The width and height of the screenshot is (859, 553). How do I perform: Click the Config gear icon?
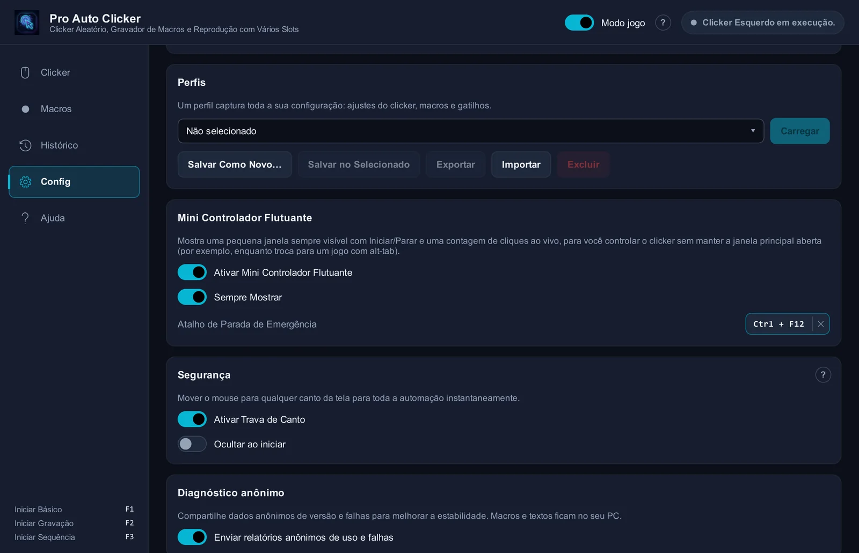25,182
